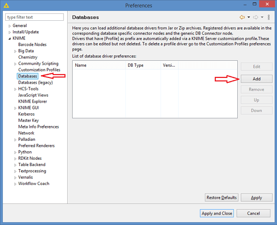Image resolution: width=277 pixels, height=225 pixels.
Task: Open the forward history dropdown arrow
Action: click(x=262, y=17)
